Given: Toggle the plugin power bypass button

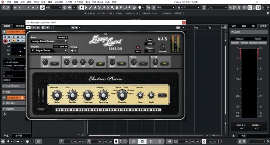Looking at the screenshot, I should pyautogui.click(x=28, y=28).
